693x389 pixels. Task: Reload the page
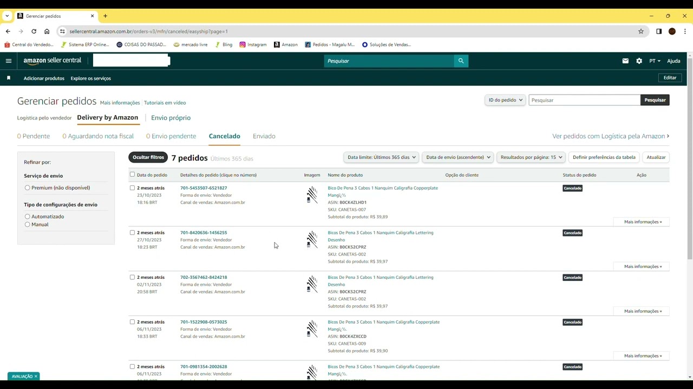(34, 31)
